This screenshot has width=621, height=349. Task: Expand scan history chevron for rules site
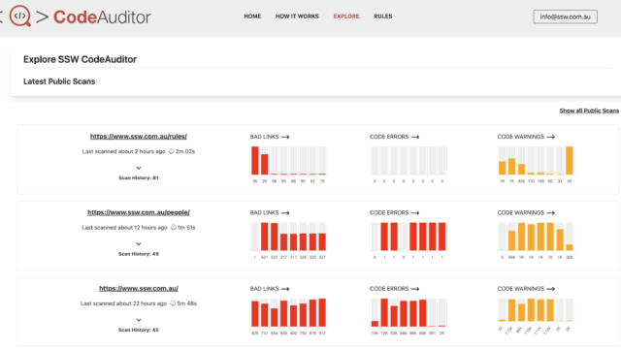click(x=139, y=168)
